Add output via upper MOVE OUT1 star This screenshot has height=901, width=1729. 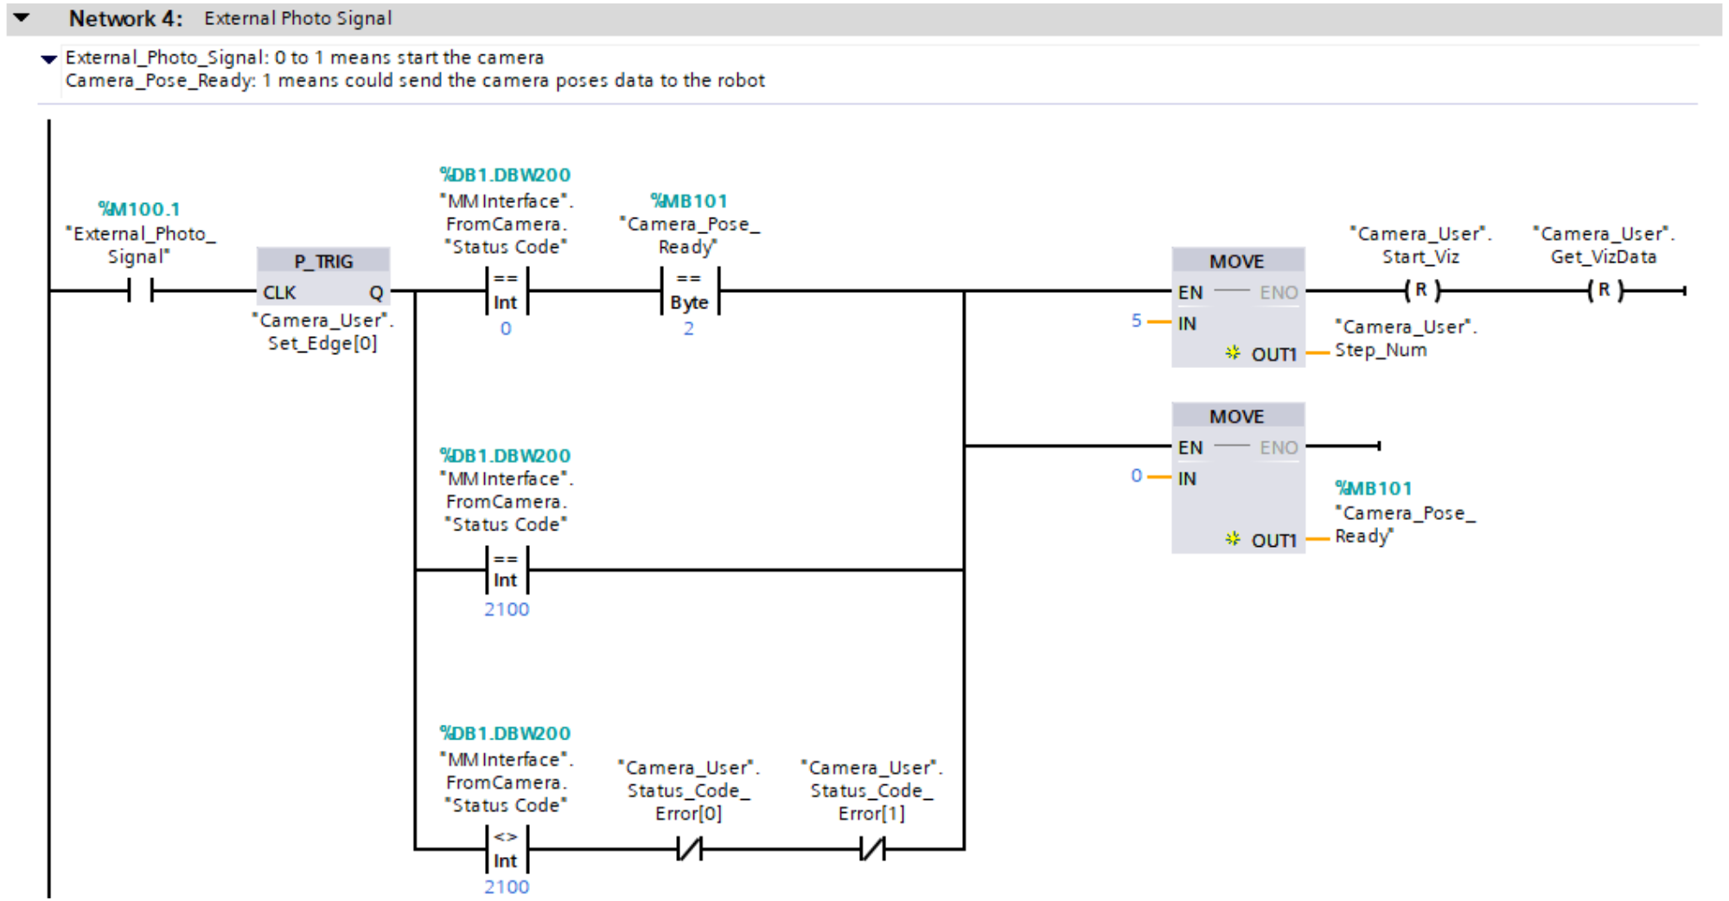point(1233,352)
